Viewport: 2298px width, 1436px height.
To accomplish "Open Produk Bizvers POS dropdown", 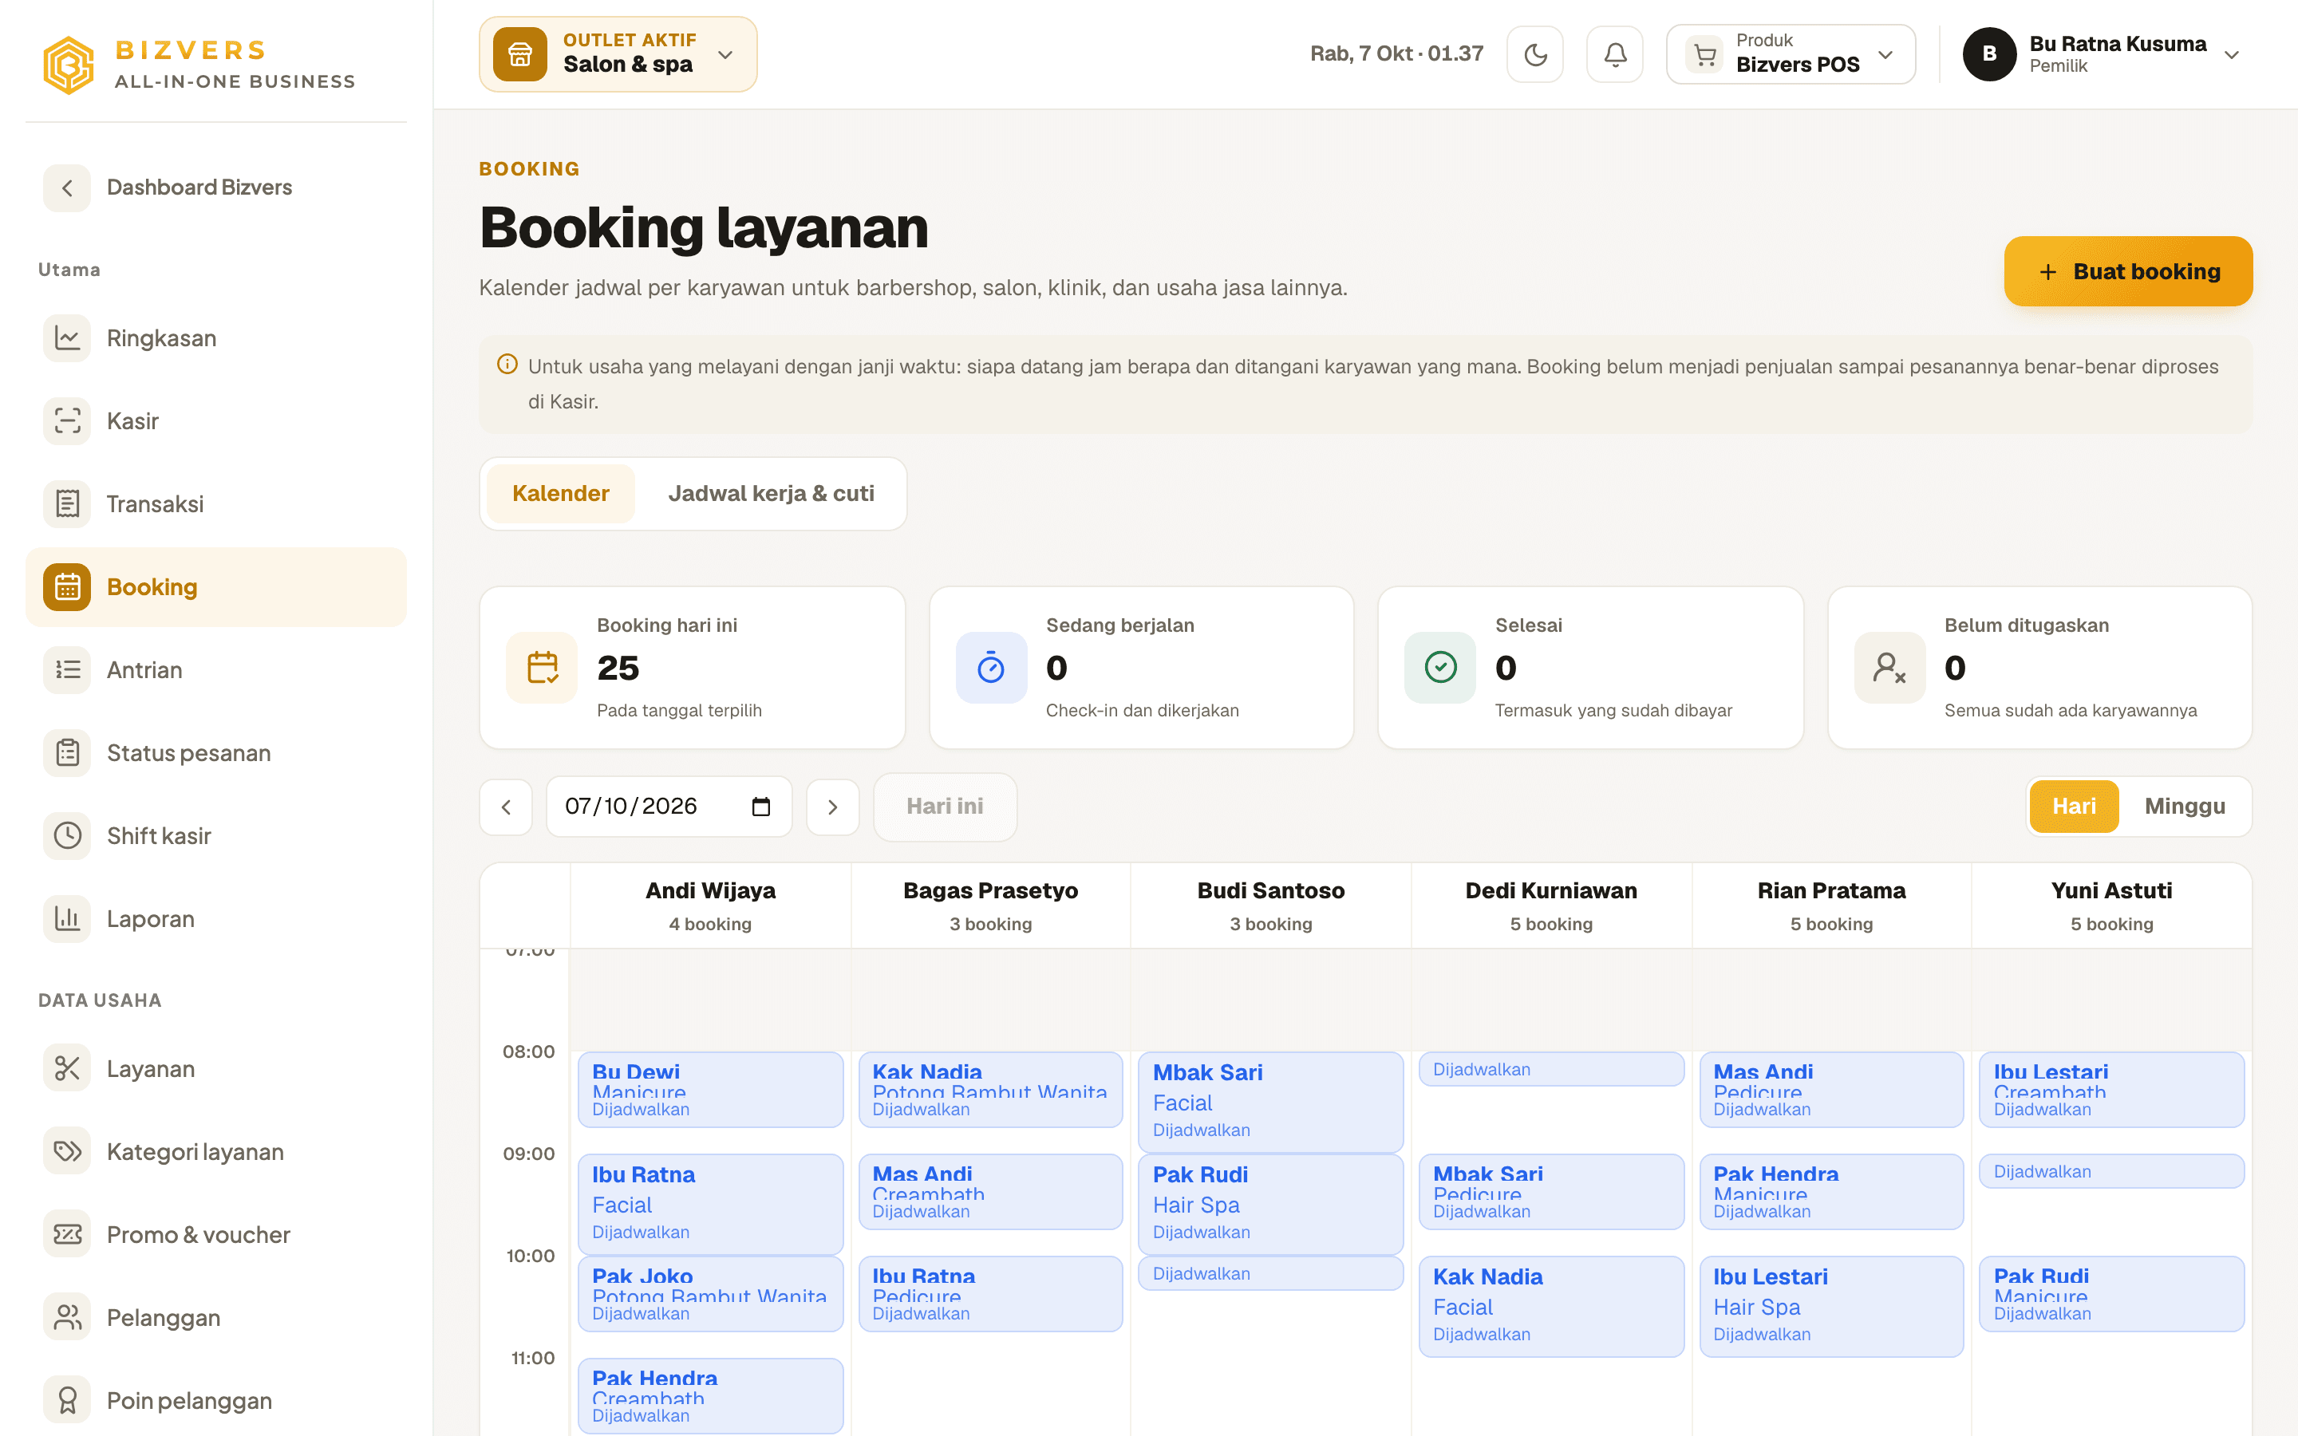I will point(1790,54).
